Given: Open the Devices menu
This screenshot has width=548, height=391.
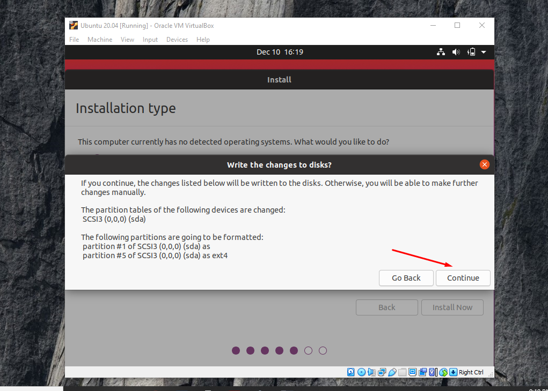Looking at the screenshot, I should click(177, 40).
